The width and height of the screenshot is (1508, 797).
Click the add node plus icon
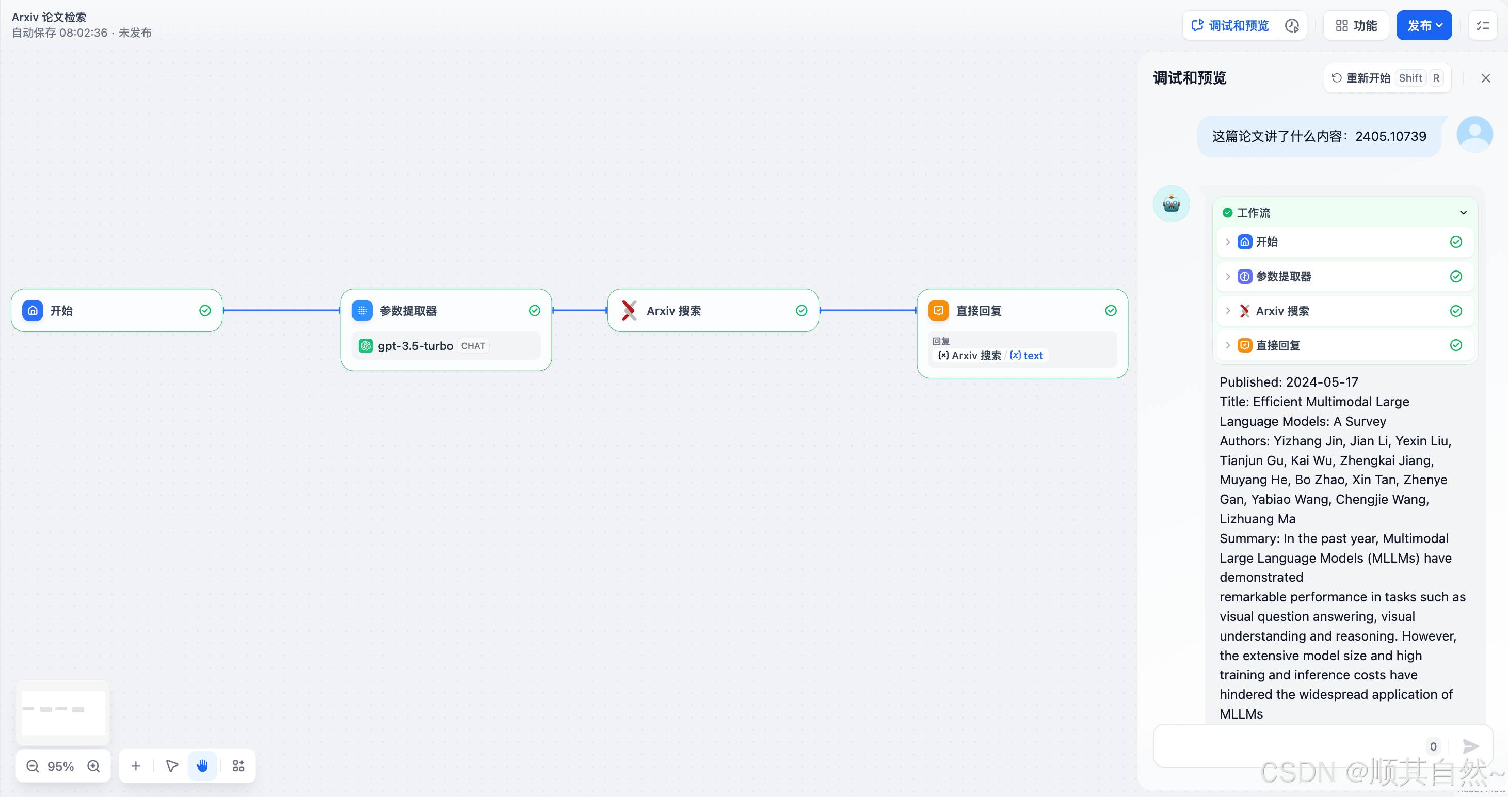pyautogui.click(x=136, y=766)
